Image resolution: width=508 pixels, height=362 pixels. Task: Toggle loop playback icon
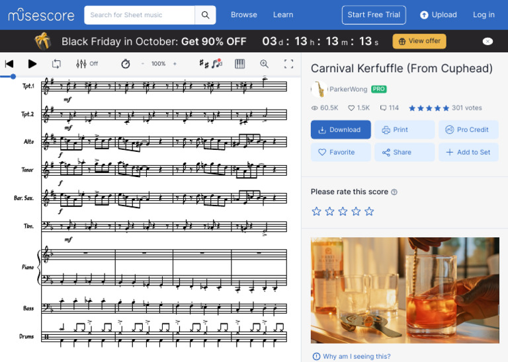56,64
